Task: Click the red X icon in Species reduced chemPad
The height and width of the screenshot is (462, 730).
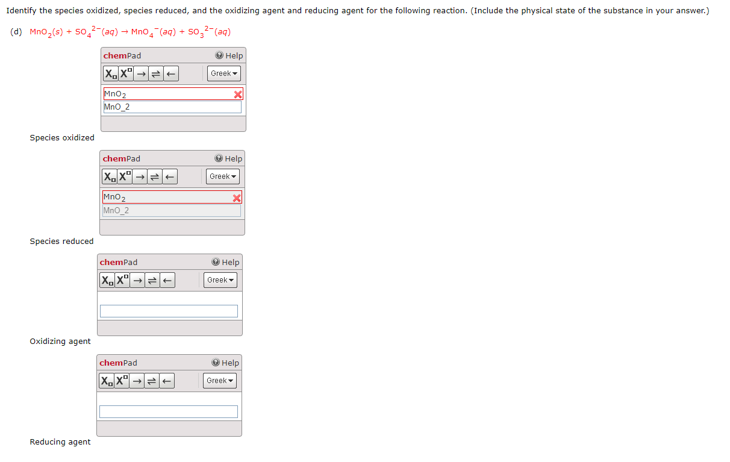Action: tap(237, 197)
